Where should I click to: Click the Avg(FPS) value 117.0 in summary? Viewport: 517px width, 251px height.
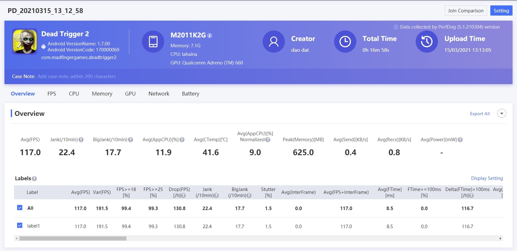tap(30, 152)
